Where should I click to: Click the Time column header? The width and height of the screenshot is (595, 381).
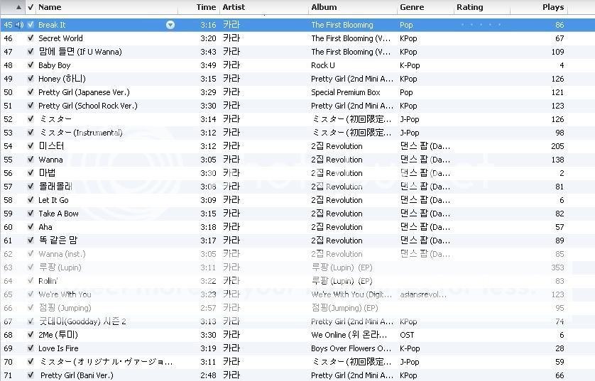pos(205,7)
